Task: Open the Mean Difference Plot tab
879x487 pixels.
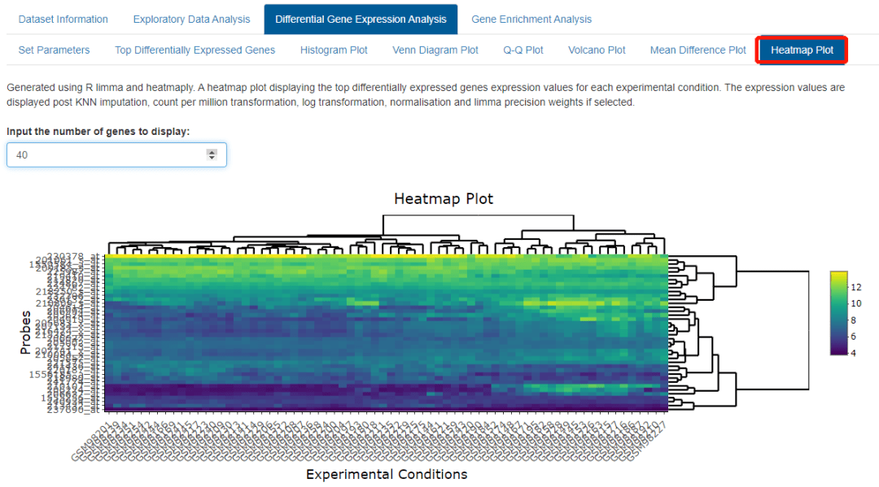Action: pyautogui.click(x=698, y=50)
